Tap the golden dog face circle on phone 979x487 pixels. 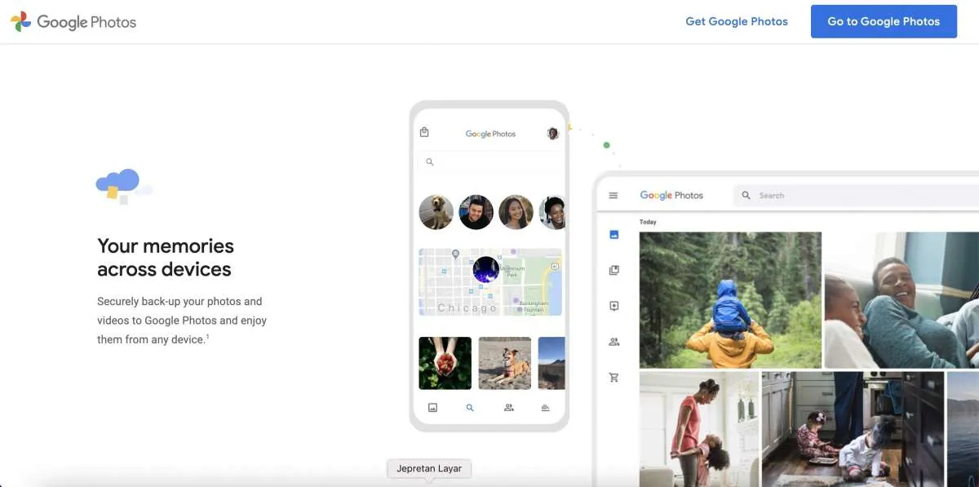[436, 212]
